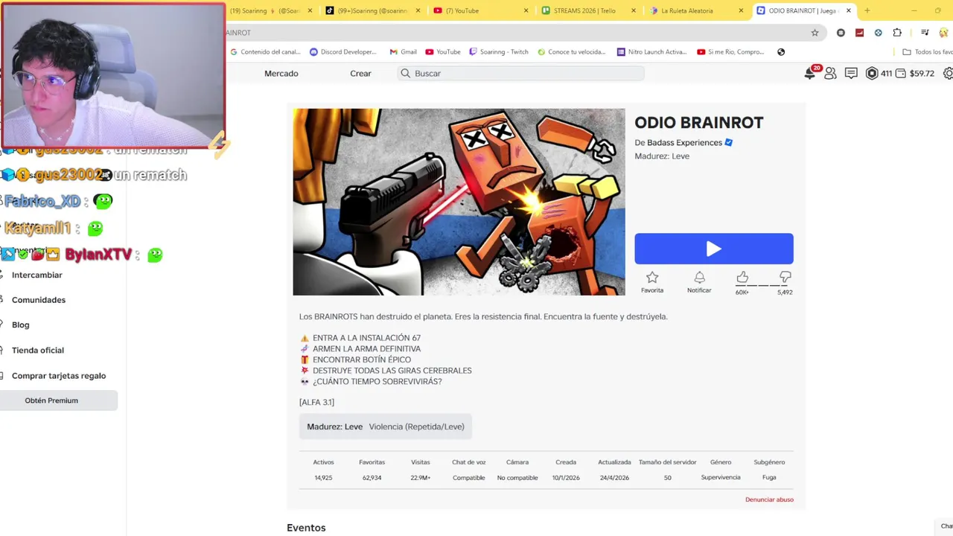Click the Madurez: Leve Violencia rating box
This screenshot has width=953, height=536.
point(386,427)
